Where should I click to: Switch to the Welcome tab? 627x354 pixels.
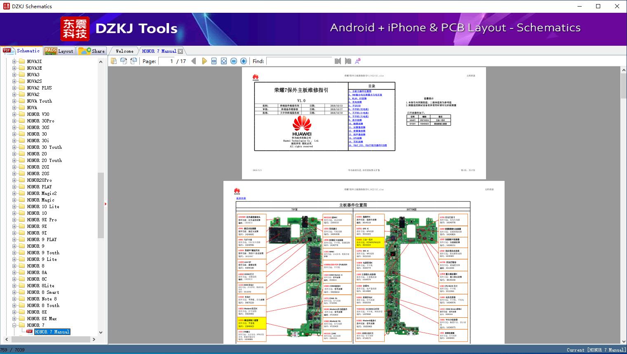[x=124, y=51]
